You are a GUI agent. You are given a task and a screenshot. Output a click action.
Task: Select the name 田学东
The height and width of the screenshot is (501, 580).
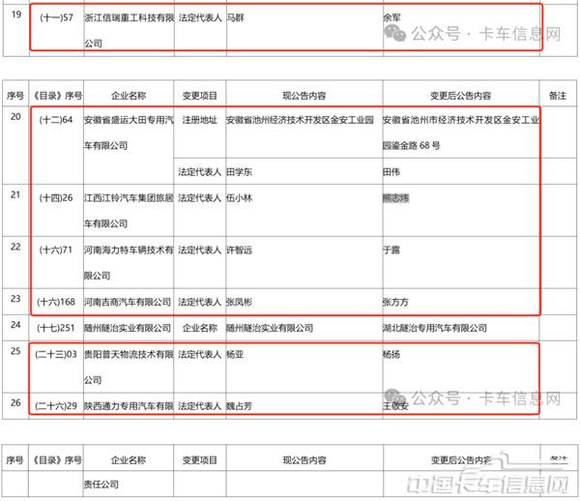click(240, 172)
